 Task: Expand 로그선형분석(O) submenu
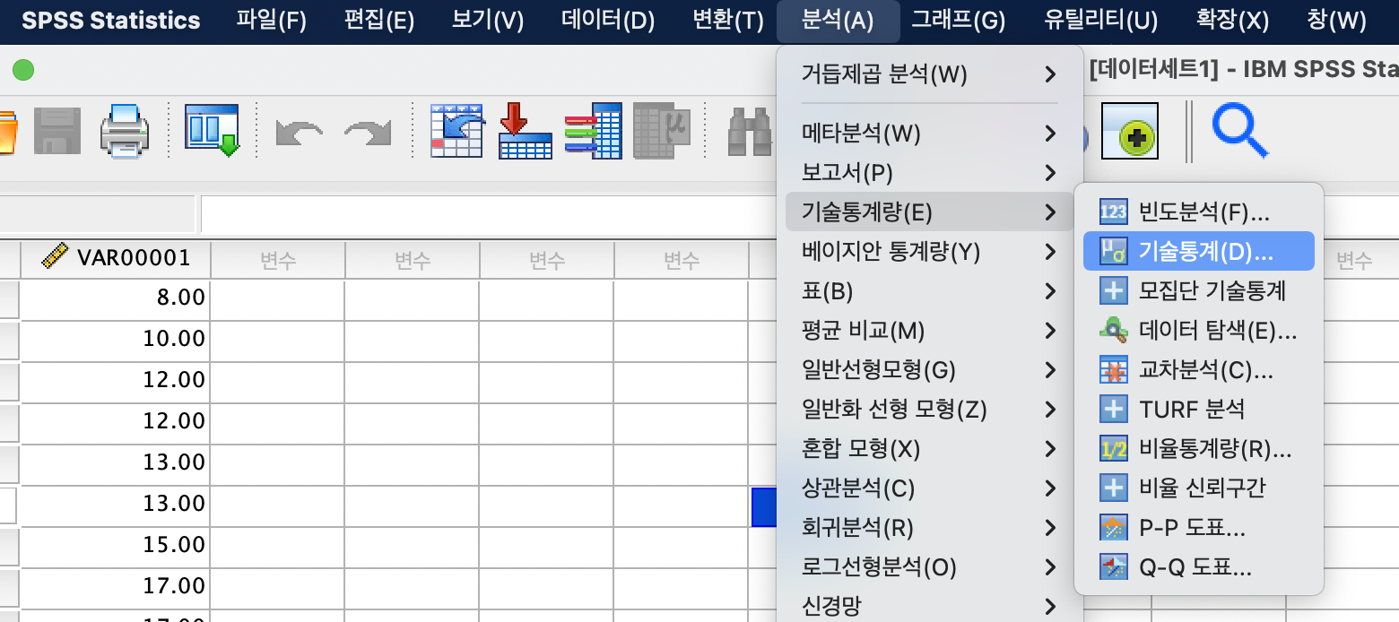pyautogui.click(x=930, y=567)
